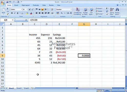Increase font size with Grow Font
Screen dimensions: 127x92
click(x=30, y=9)
